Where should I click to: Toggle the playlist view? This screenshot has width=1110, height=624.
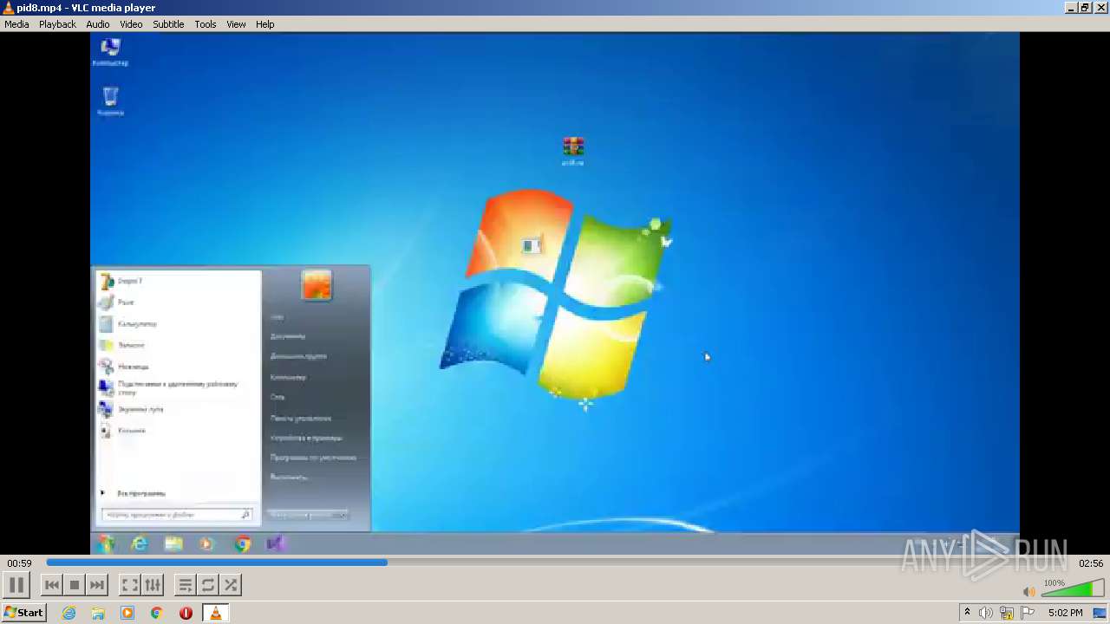pos(185,585)
